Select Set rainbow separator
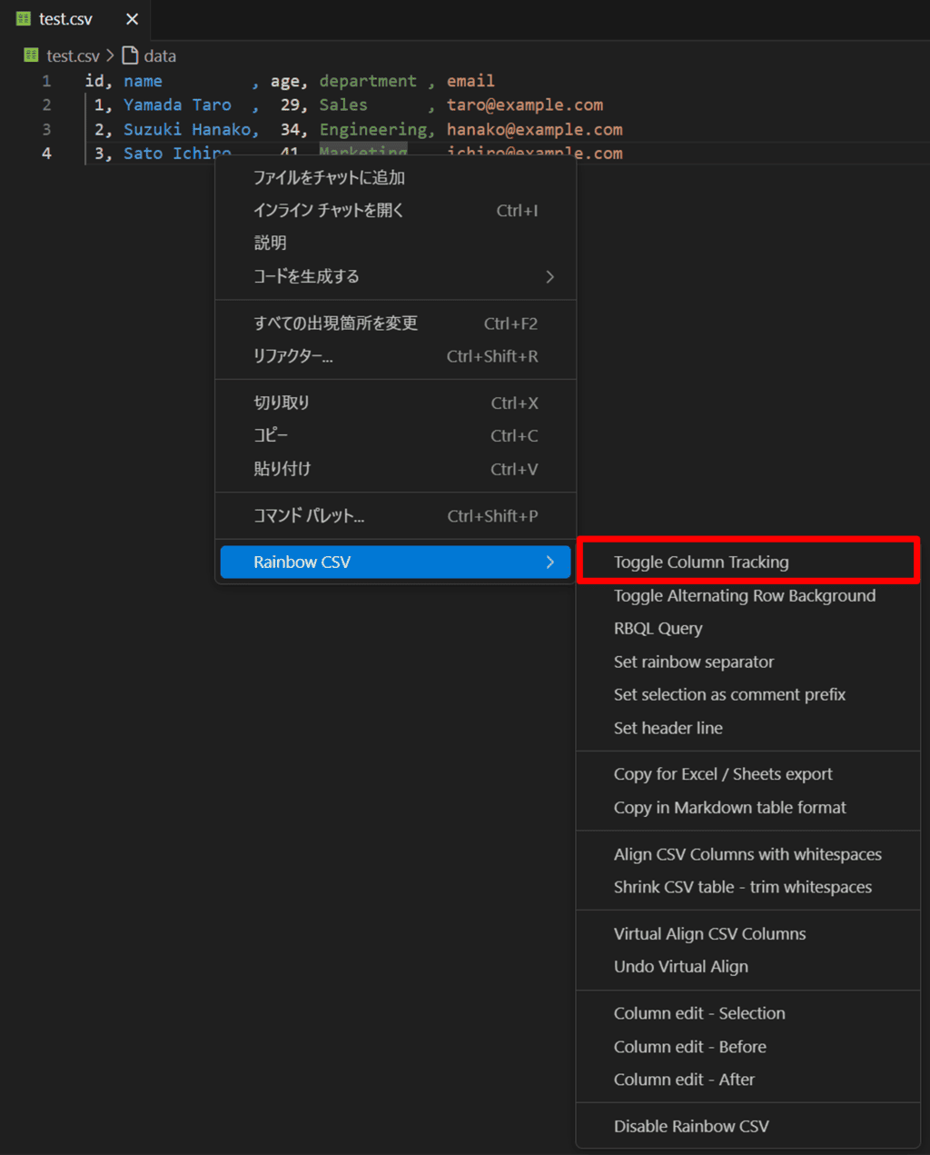Viewport: 930px width, 1155px height. [x=693, y=662]
